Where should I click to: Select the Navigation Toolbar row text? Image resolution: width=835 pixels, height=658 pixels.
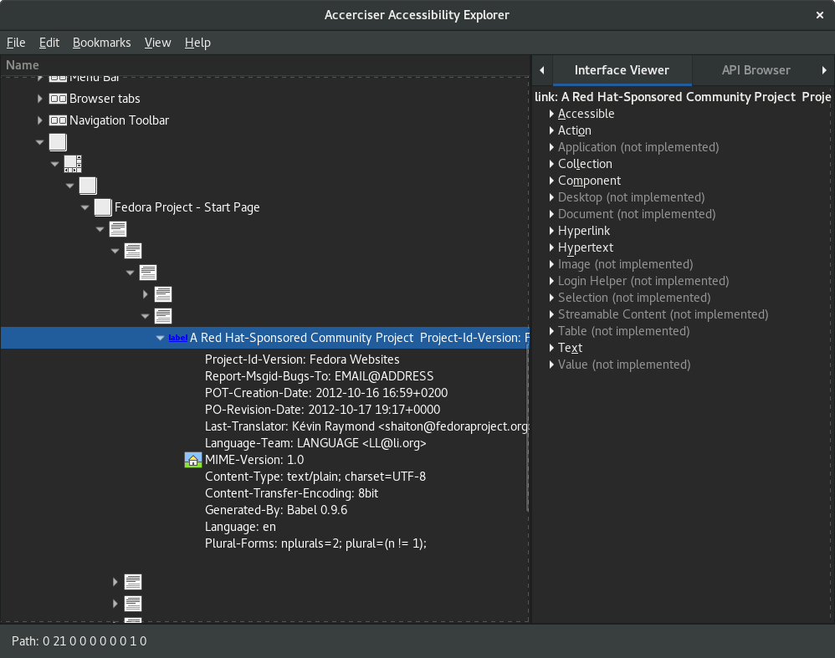click(120, 120)
